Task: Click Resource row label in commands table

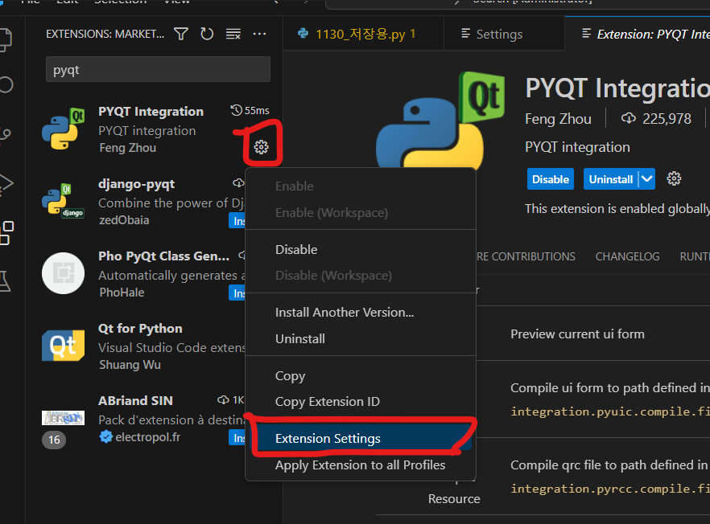Action: point(454,498)
